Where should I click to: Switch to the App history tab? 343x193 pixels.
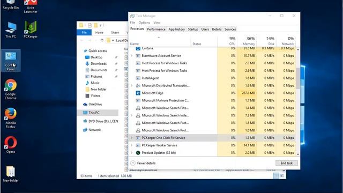click(176, 29)
